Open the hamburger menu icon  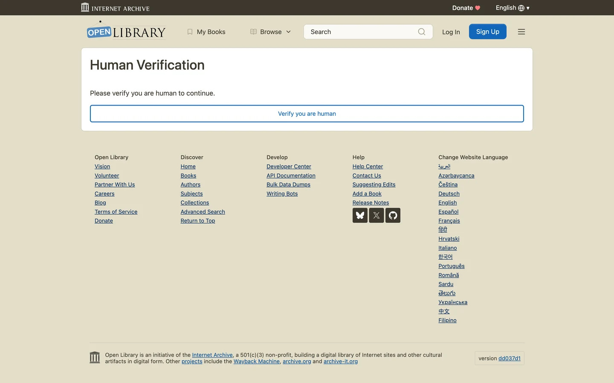coord(521,32)
